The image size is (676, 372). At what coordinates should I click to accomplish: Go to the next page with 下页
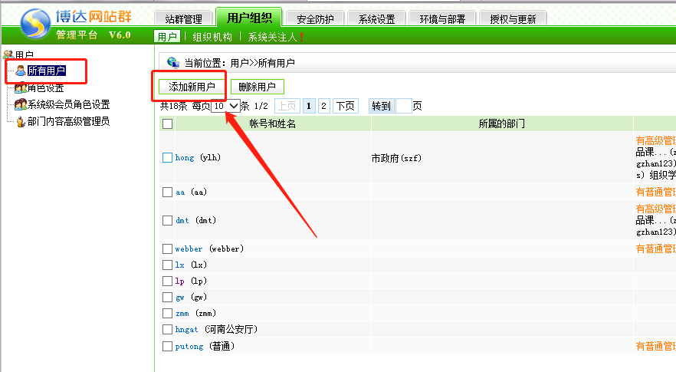[346, 106]
